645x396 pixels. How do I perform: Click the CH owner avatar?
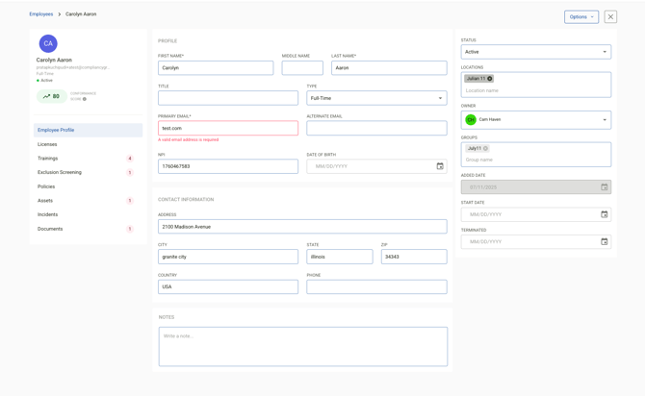tap(471, 119)
